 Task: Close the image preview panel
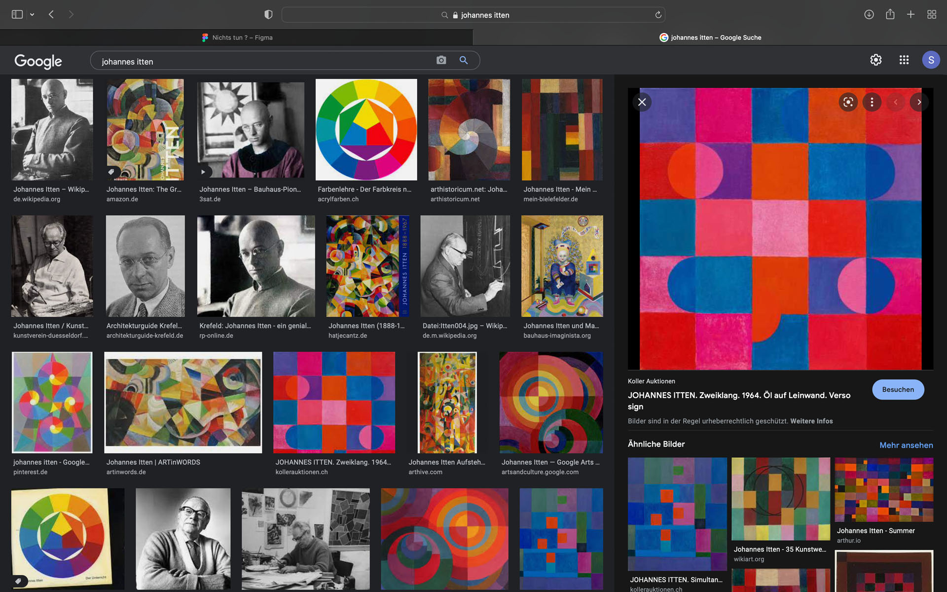[x=642, y=102]
